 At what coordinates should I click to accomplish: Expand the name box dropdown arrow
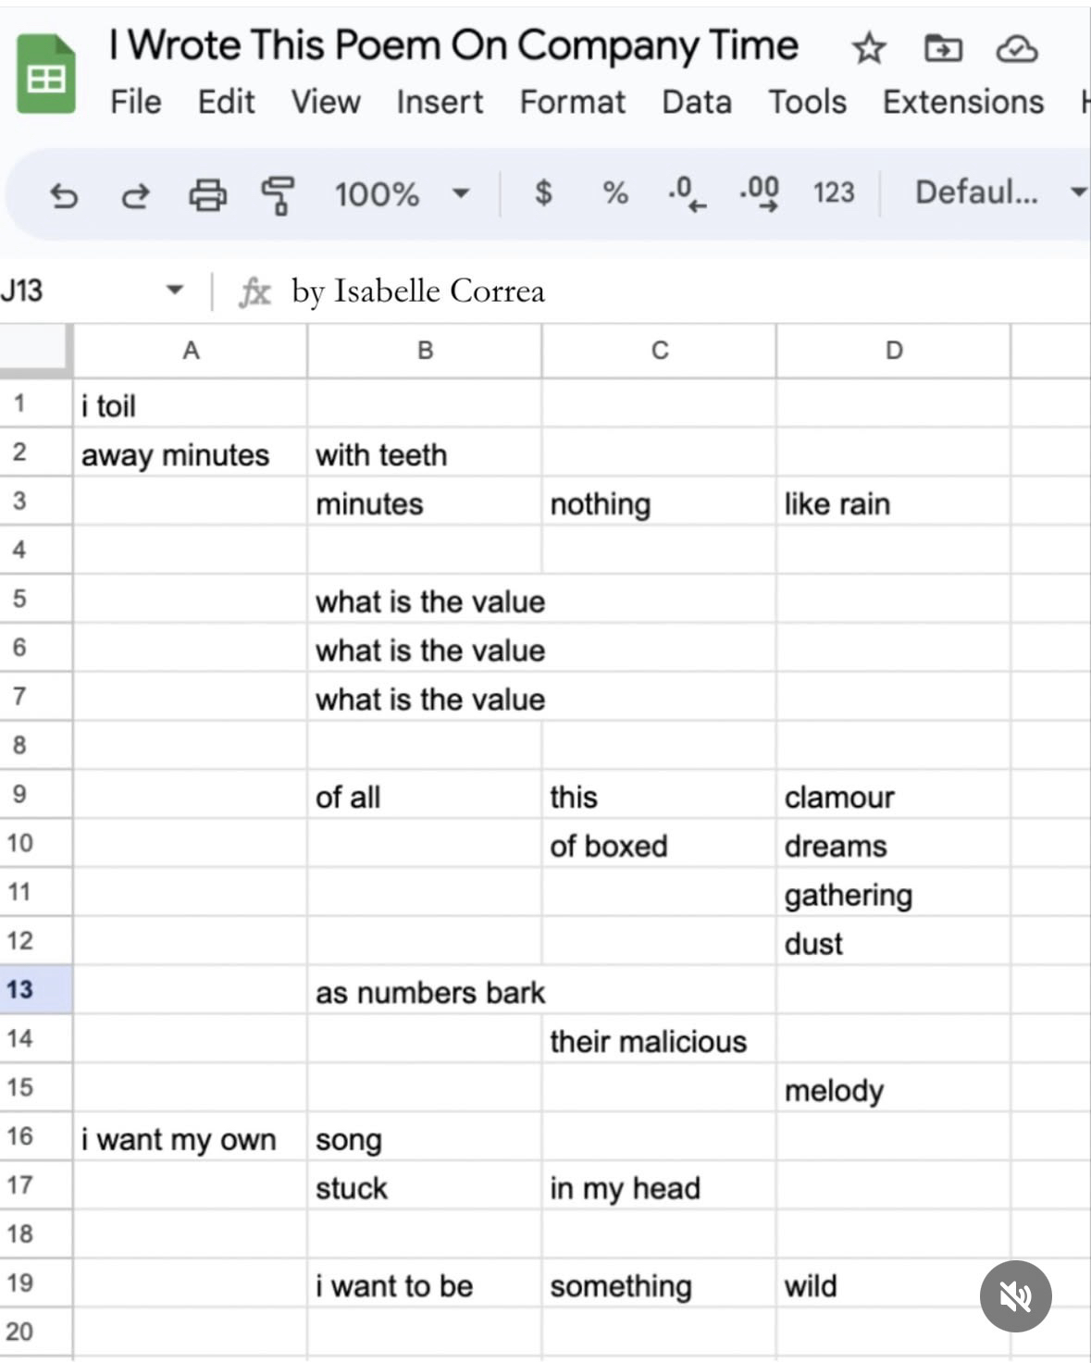click(x=174, y=291)
